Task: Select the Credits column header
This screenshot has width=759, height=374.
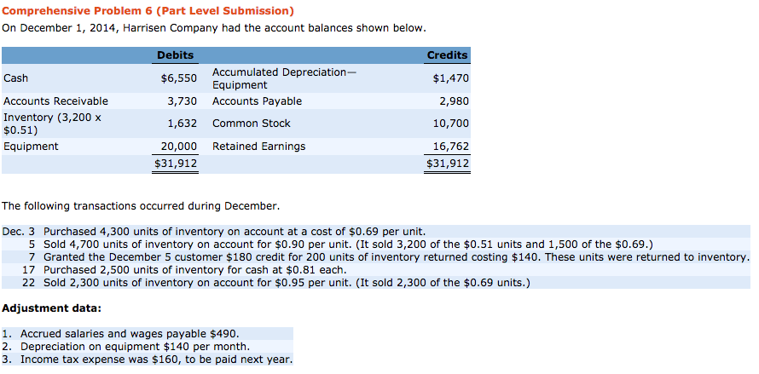Action: coord(447,55)
